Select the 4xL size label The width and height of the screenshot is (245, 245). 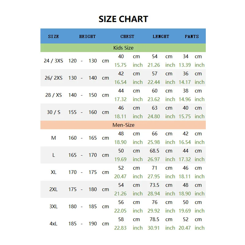[x=53, y=224]
